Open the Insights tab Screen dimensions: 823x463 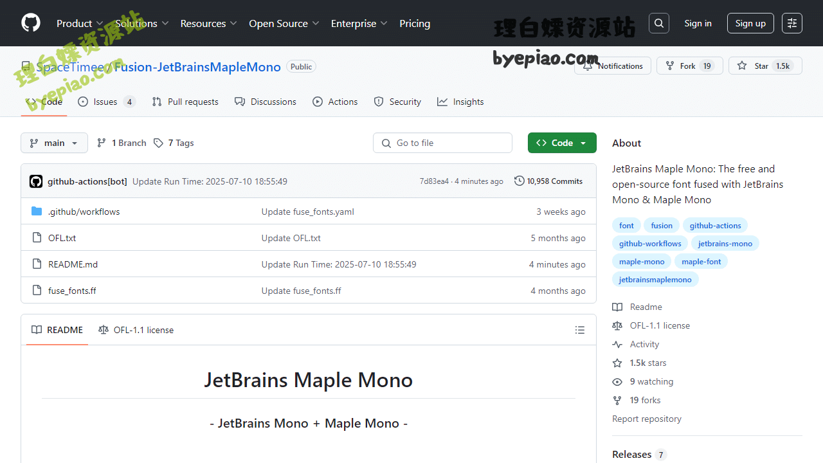(x=460, y=102)
